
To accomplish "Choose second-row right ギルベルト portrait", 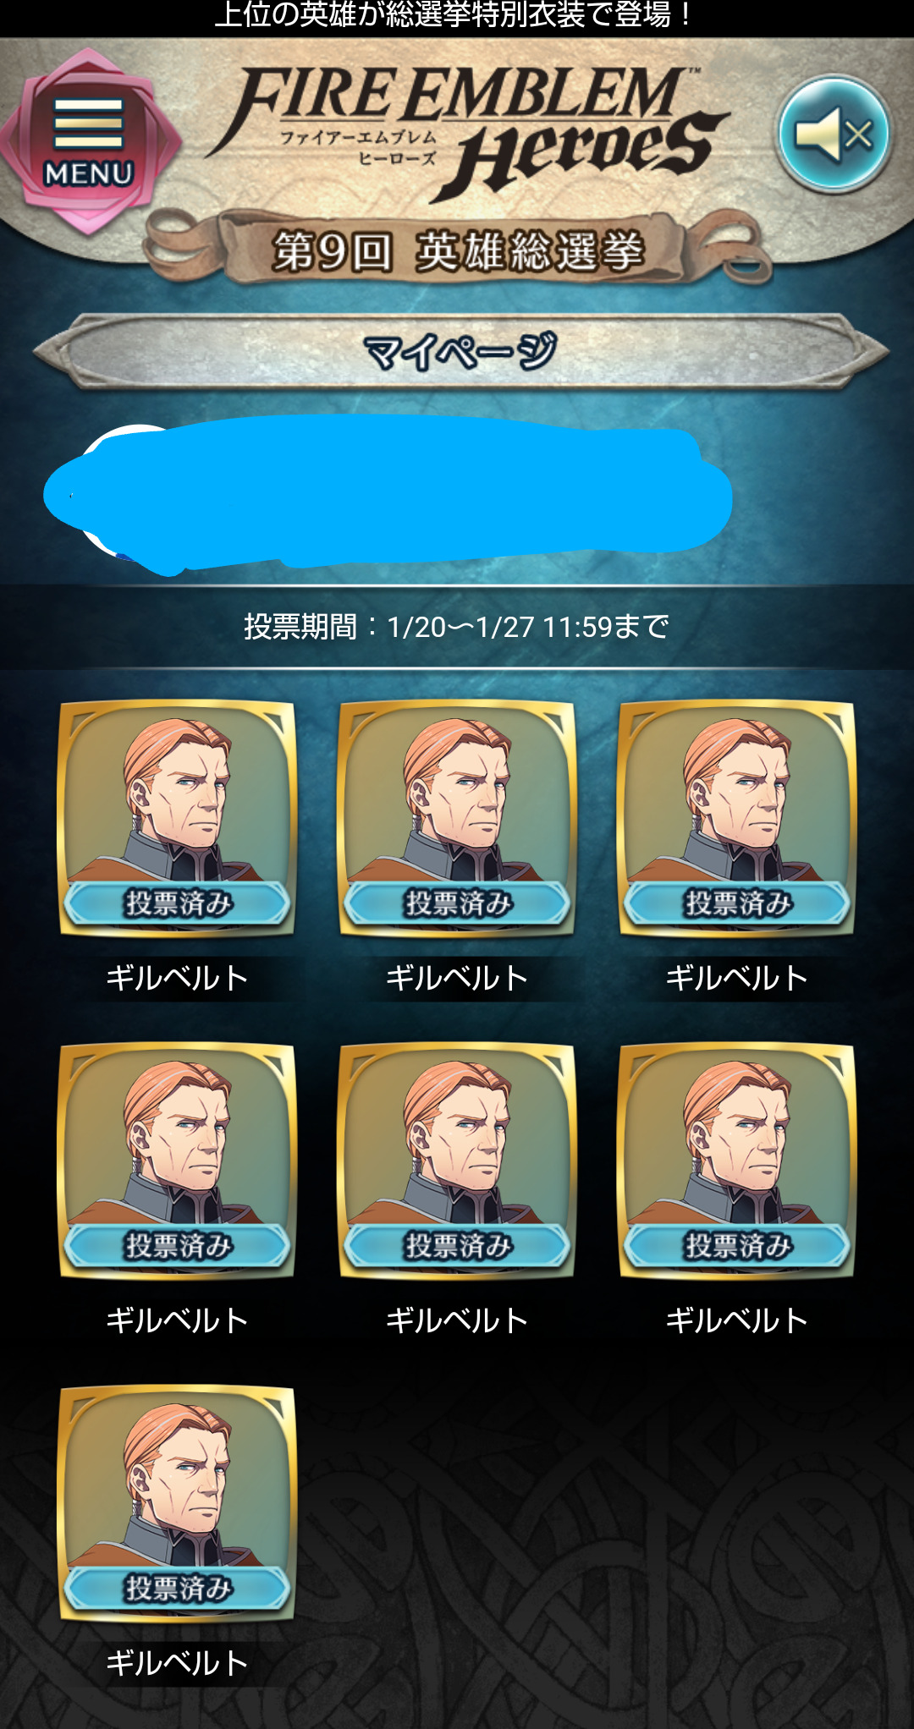I will 737,1161.
